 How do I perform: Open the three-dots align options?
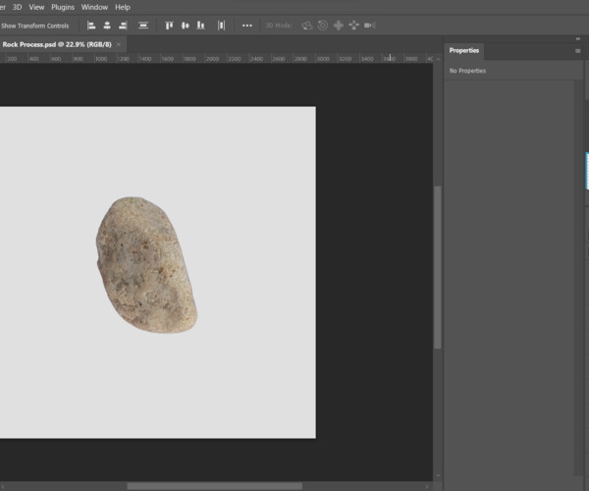(247, 26)
